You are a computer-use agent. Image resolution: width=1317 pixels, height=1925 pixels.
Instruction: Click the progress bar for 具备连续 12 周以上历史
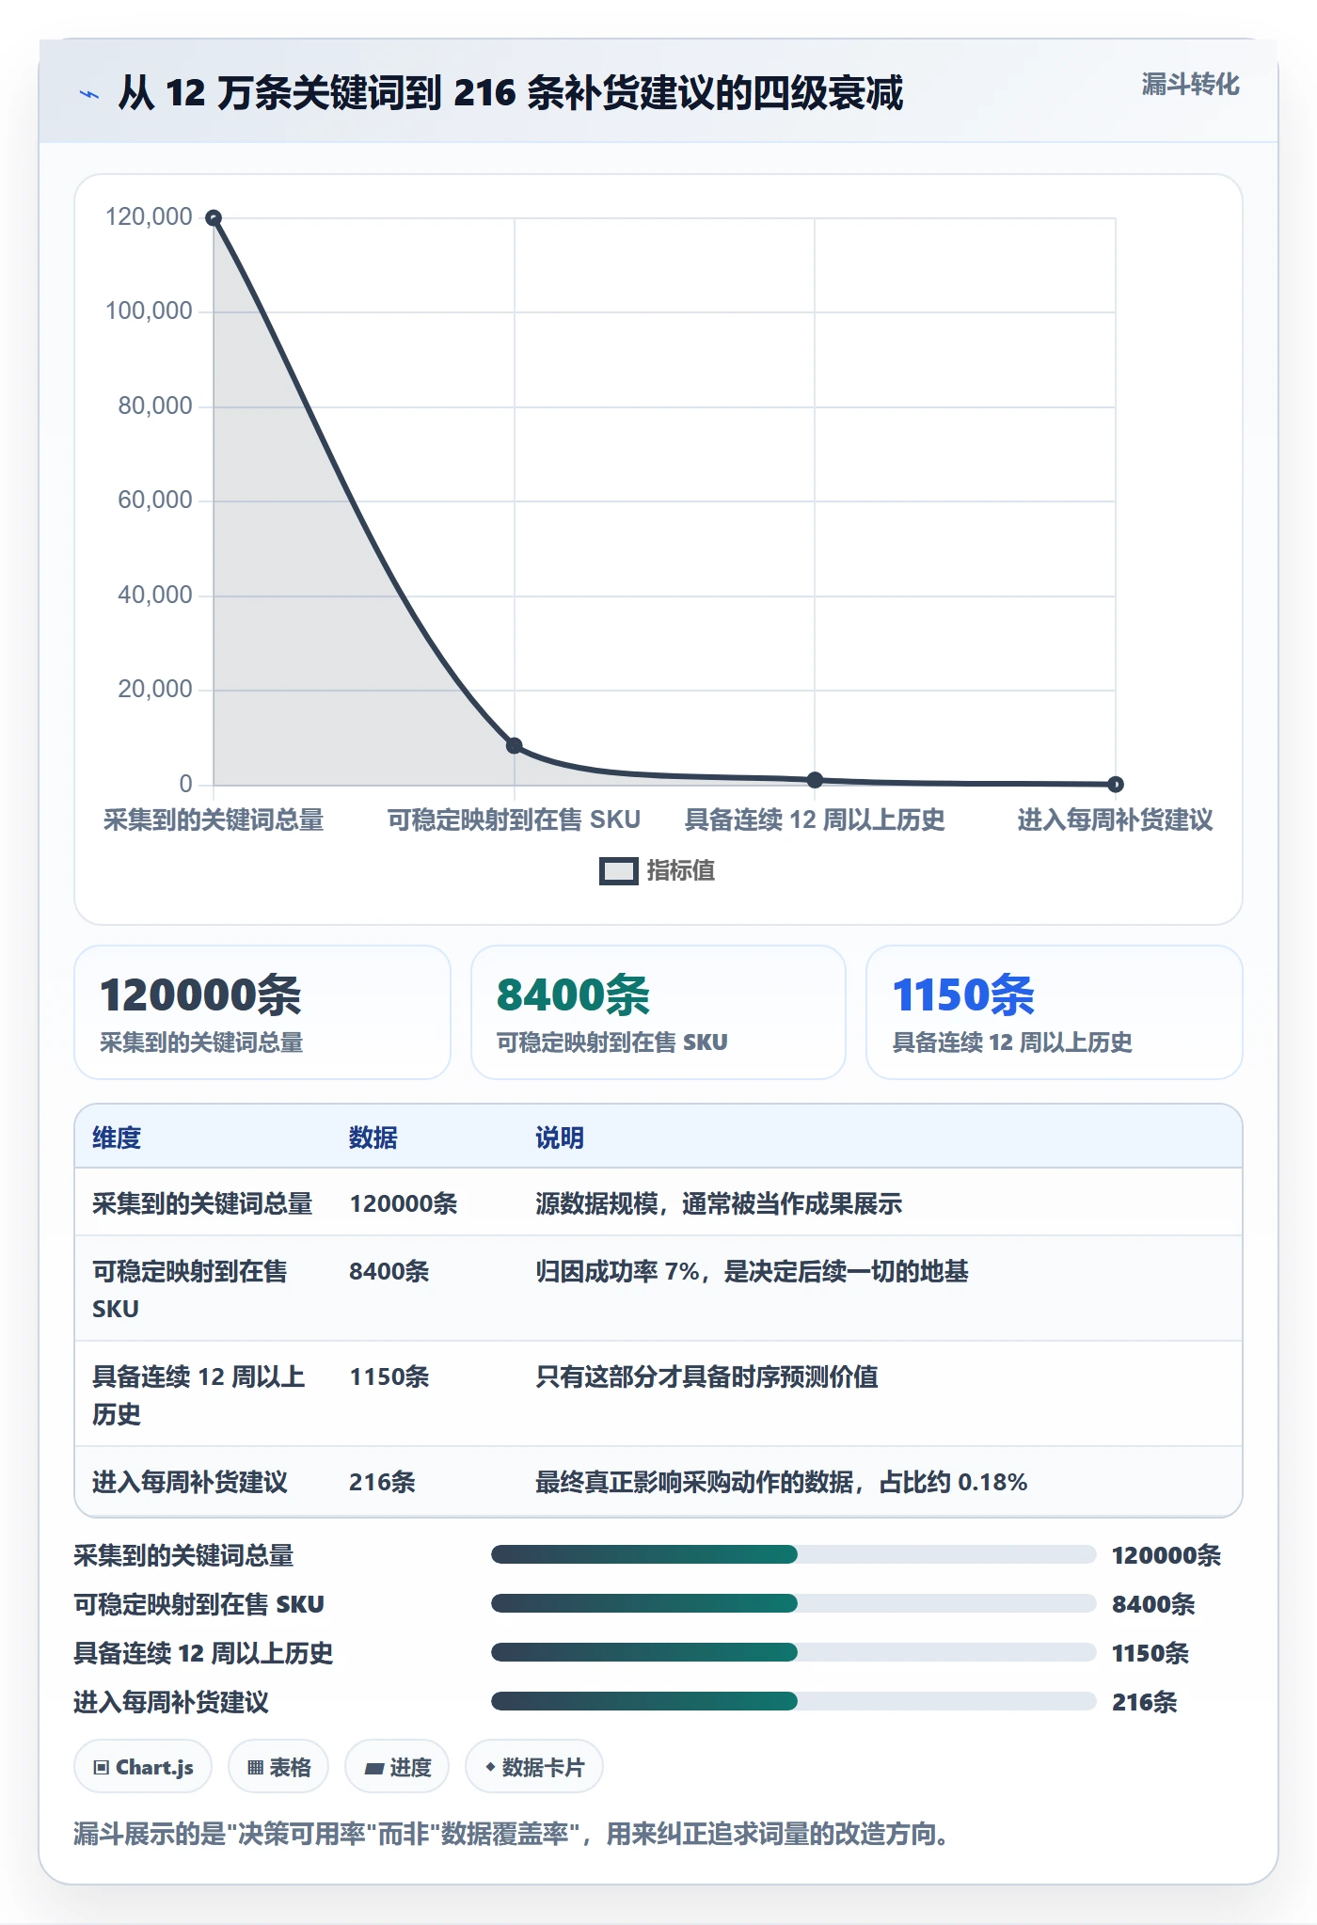click(793, 1652)
